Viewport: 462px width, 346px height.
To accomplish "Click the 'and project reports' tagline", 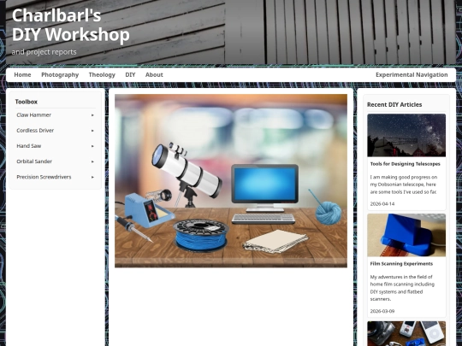I will click(x=44, y=52).
